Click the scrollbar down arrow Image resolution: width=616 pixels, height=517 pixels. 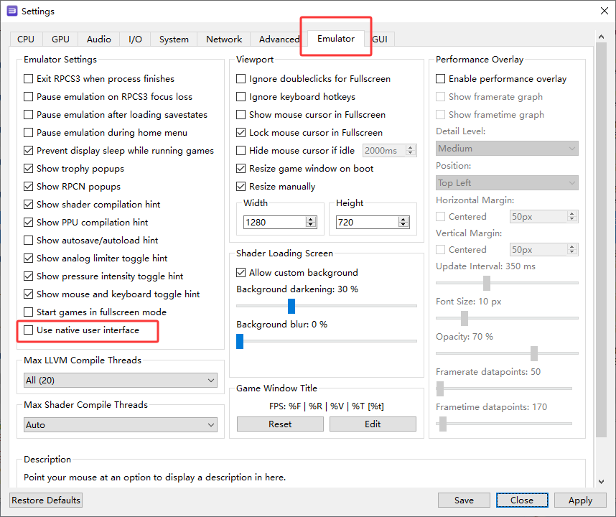coord(601,482)
